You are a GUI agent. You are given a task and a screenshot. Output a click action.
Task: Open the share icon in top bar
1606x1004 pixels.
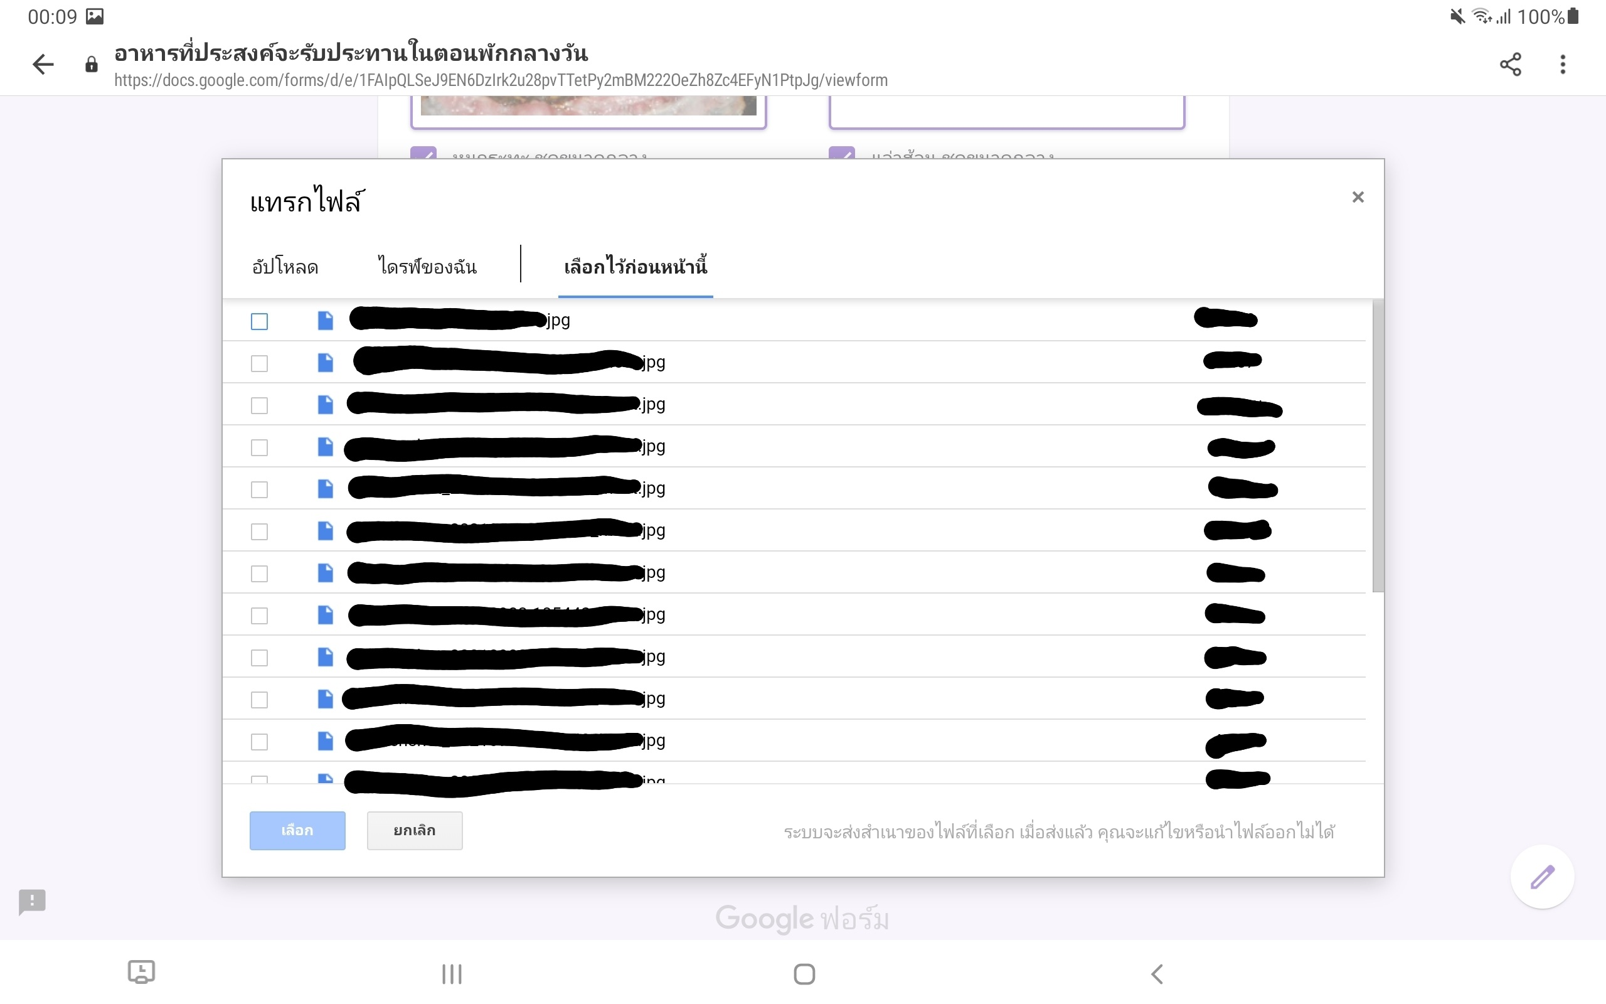(1511, 65)
